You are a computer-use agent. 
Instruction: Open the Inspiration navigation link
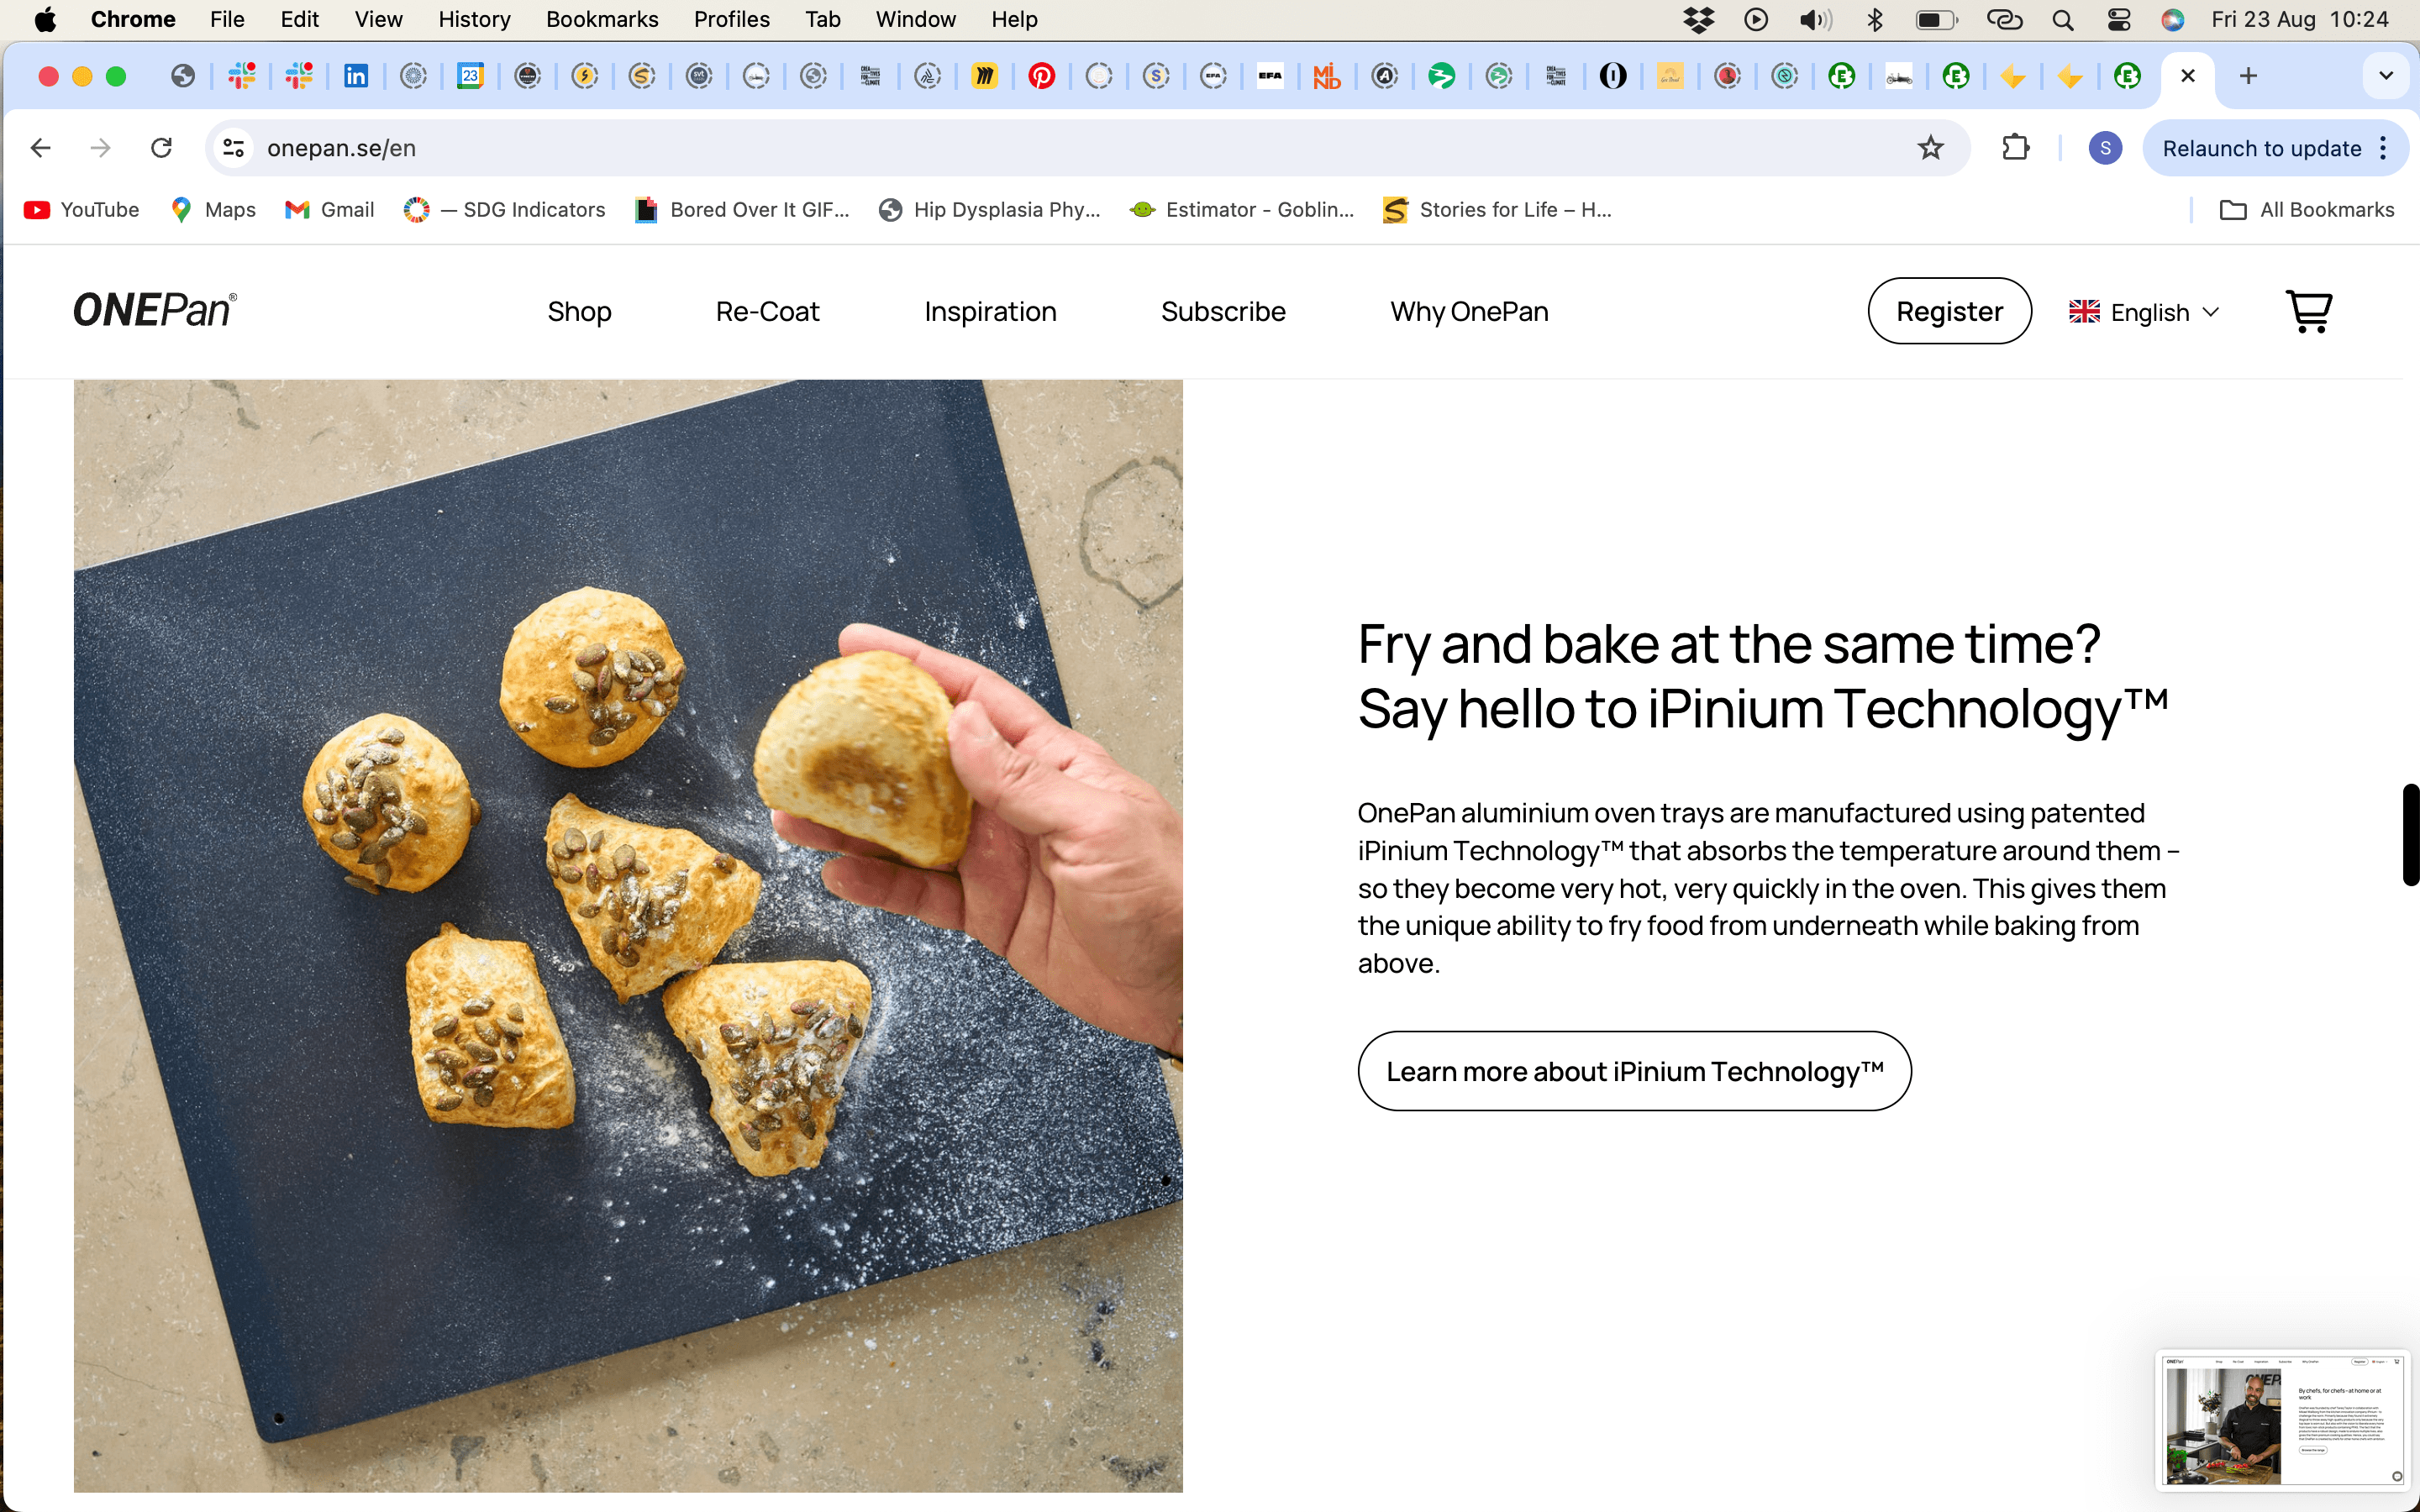(x=990, y=312)
